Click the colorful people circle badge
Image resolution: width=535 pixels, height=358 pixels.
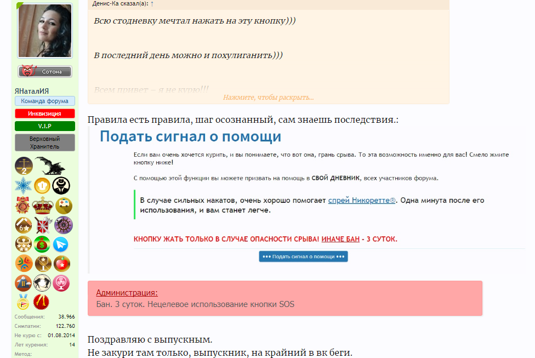(24, 264)
